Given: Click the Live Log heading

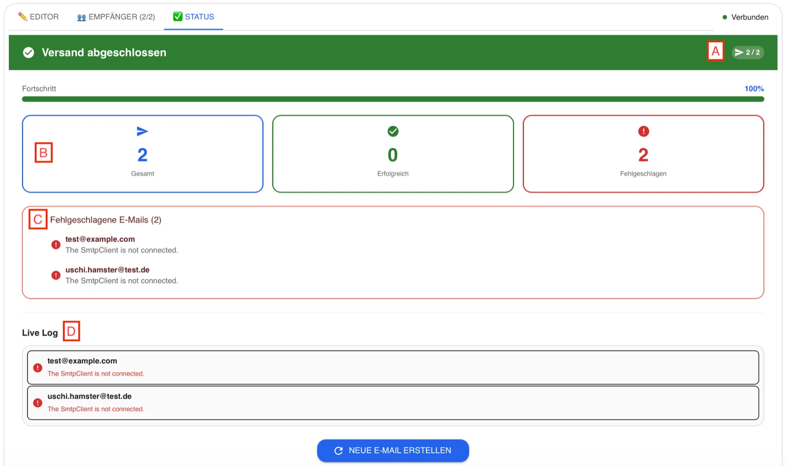Looking at the screenshot, I should point(40,333).
